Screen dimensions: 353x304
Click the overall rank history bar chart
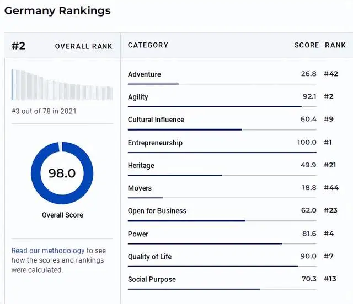pyautogui.click(x=62, y=85)
